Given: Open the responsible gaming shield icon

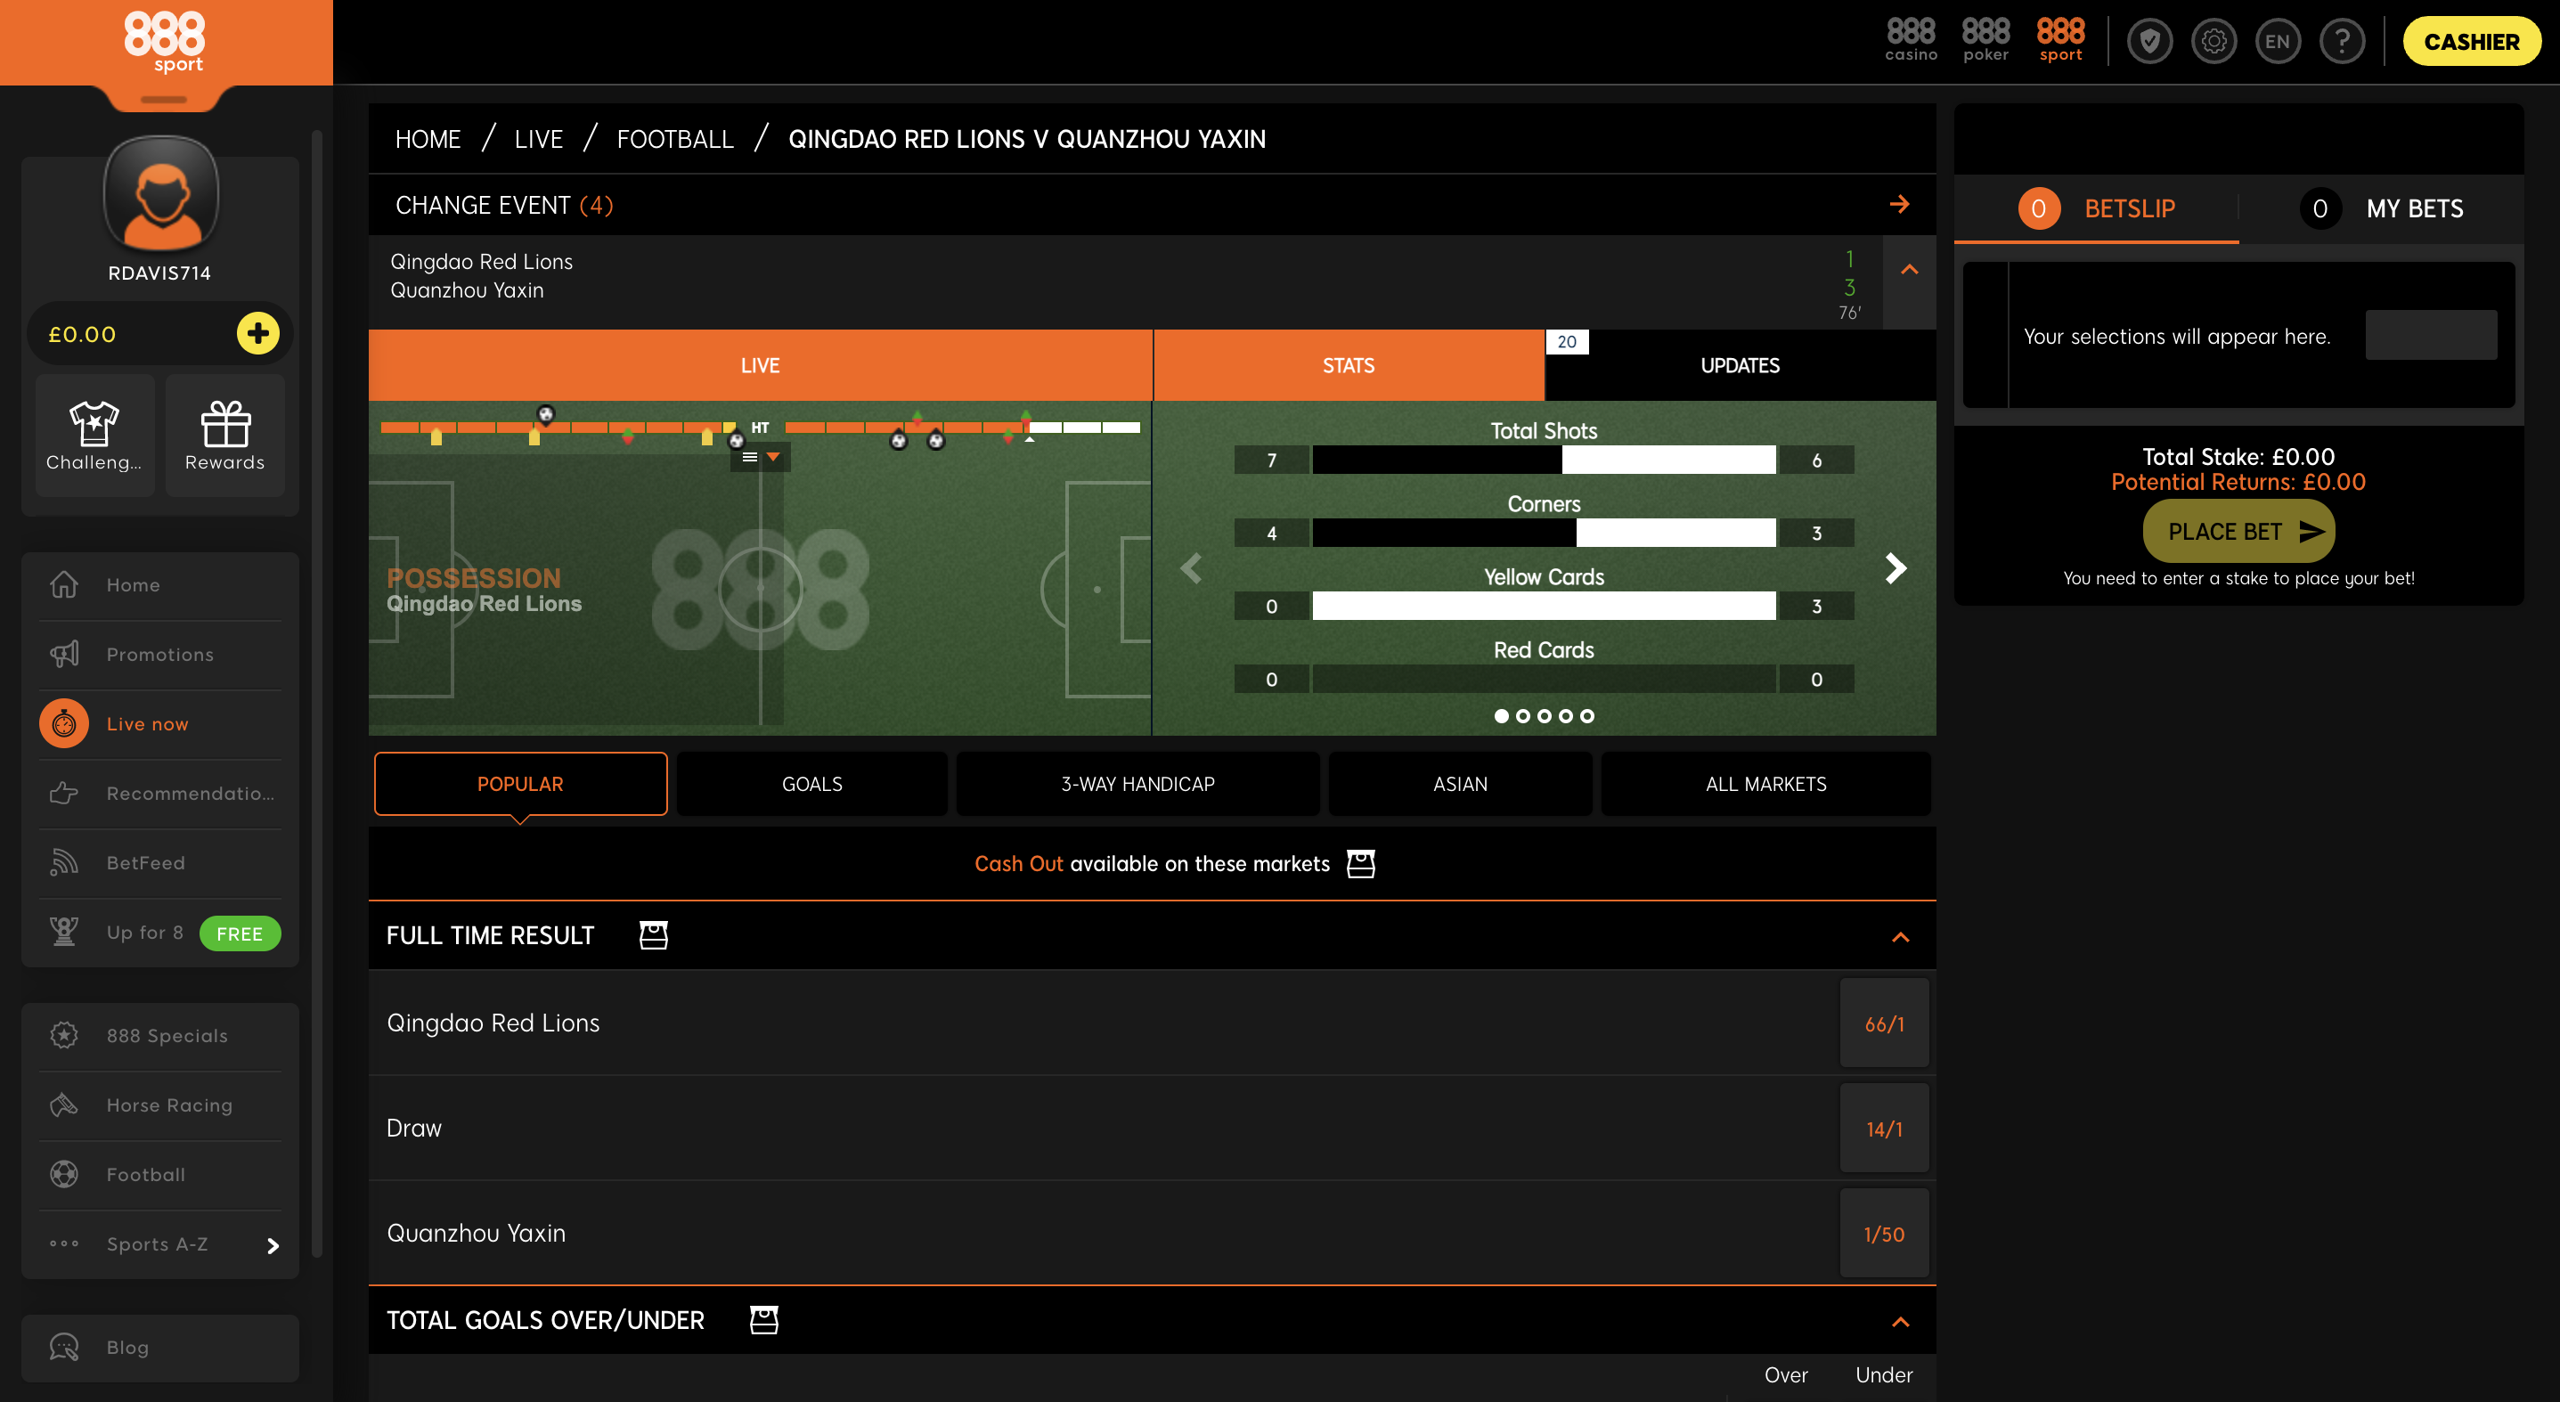Looking at the screenshot, I should (x=2149, y=42).
